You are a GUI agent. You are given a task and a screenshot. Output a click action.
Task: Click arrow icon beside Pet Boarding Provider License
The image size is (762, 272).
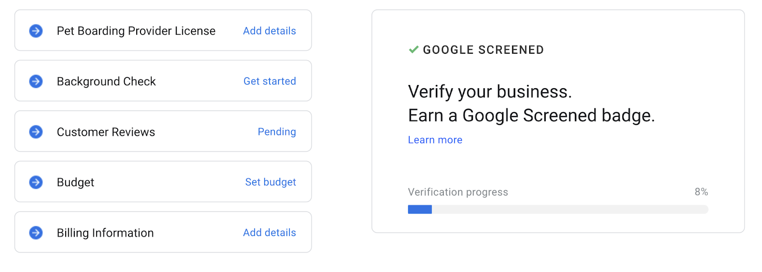36,31
